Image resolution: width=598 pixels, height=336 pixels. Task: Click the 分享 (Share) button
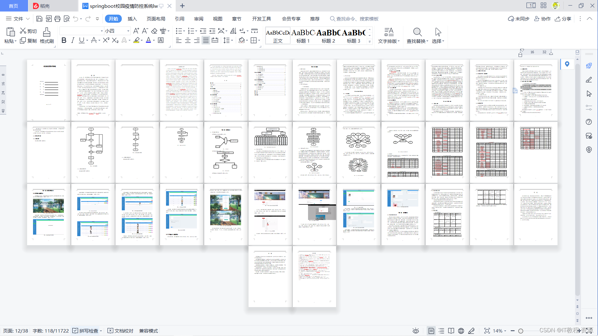click(x=563, y=19)
